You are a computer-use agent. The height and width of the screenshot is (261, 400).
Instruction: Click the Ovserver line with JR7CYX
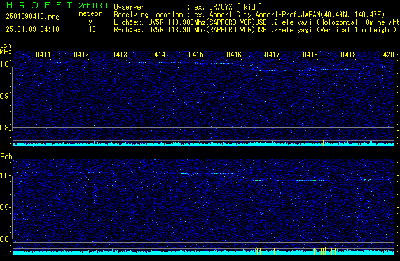click(x=188, y=7)
